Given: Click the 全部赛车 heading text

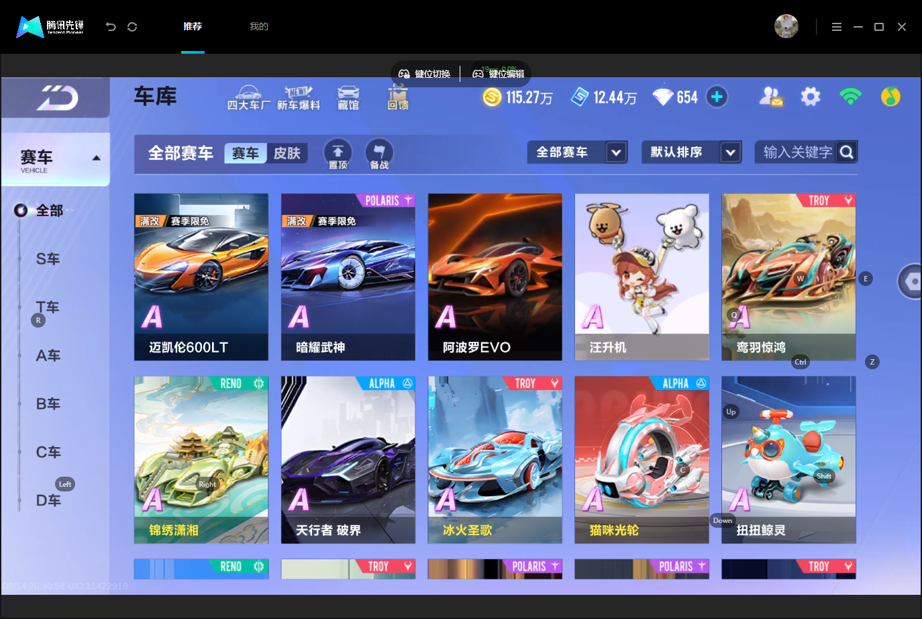Looking at the screenshot, I should [181, 154].
